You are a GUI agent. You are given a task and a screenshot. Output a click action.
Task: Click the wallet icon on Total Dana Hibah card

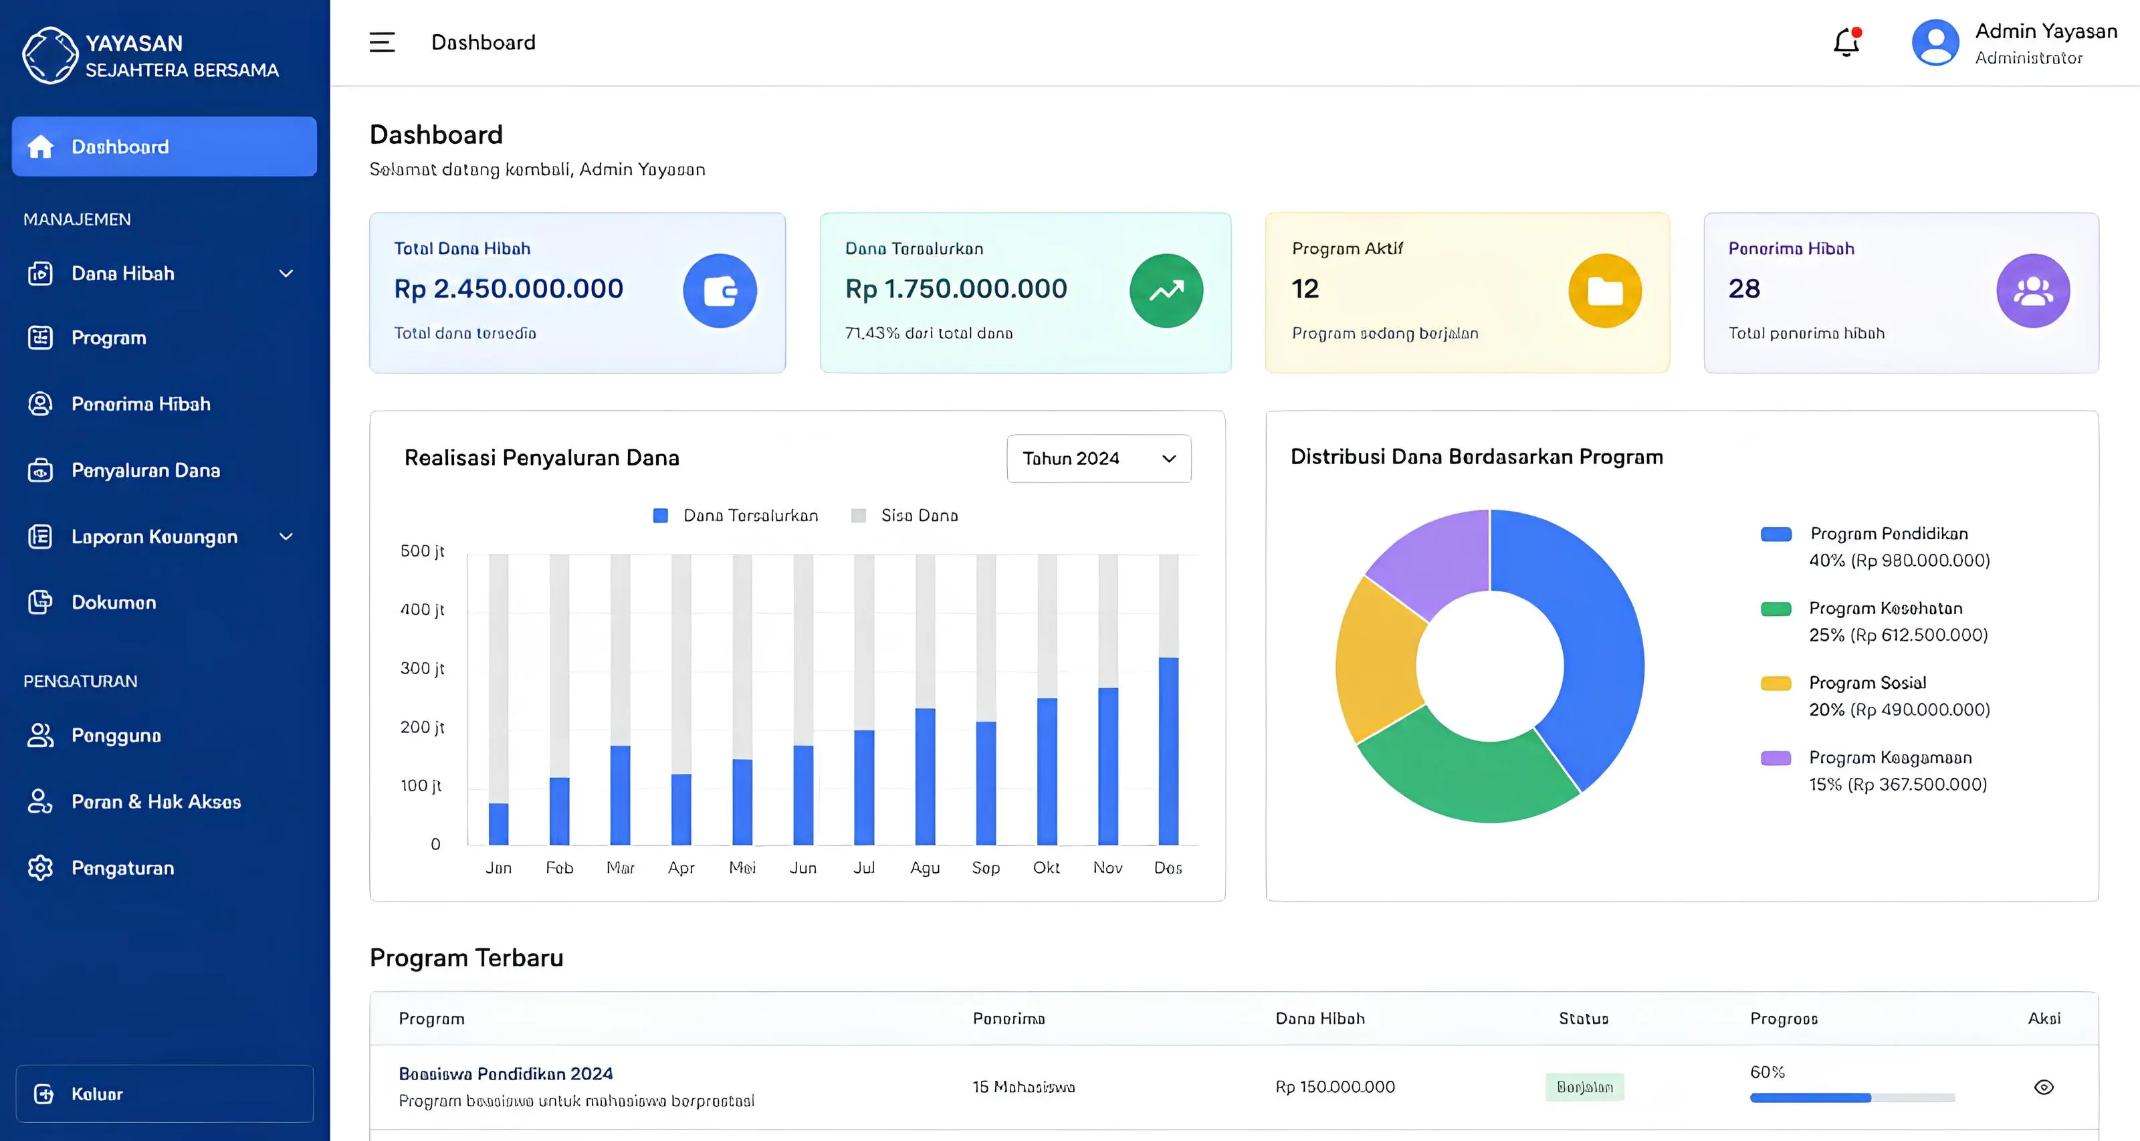click(x=720, y=291)
